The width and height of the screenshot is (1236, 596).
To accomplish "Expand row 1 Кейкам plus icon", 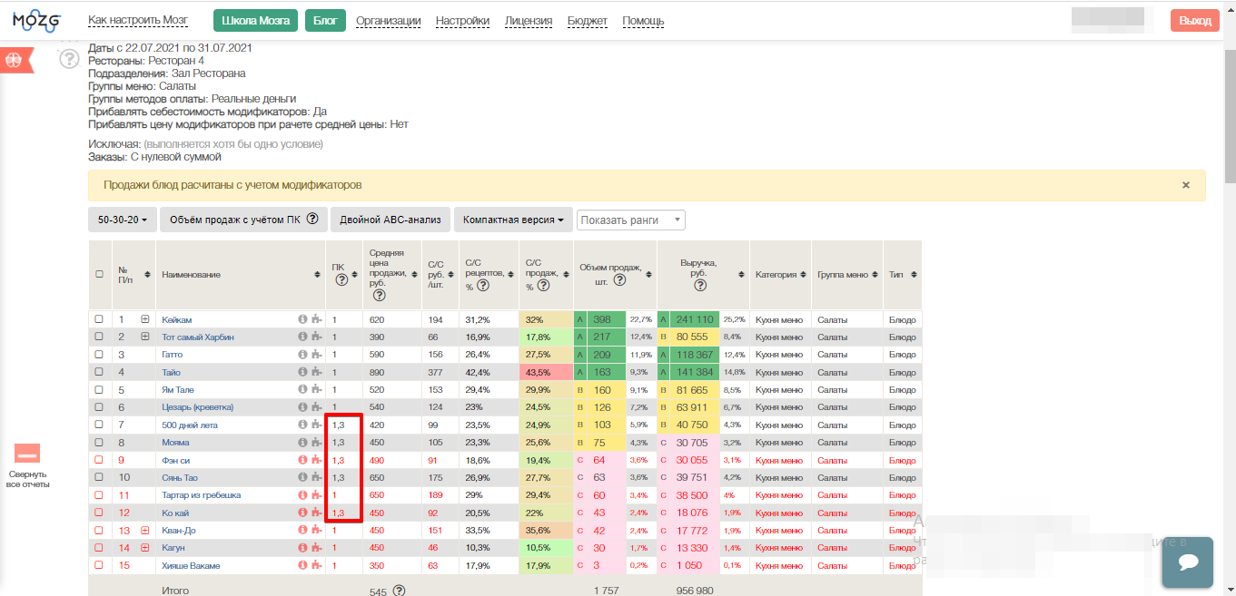I will pos(144,319).
